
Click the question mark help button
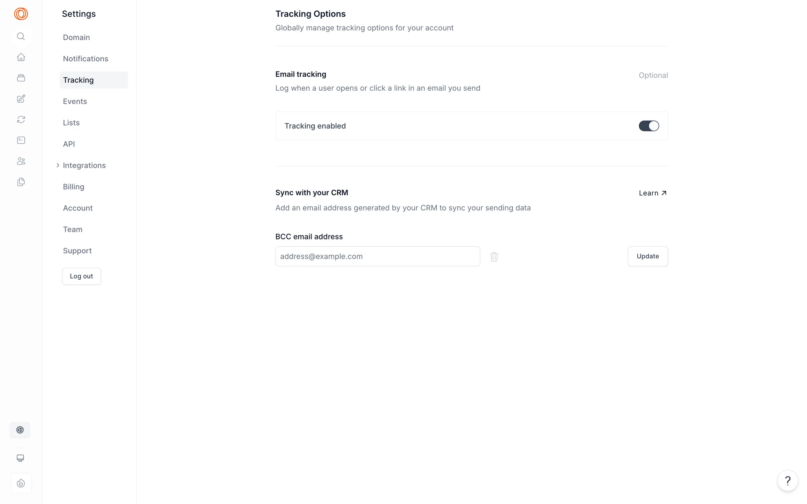788,481
